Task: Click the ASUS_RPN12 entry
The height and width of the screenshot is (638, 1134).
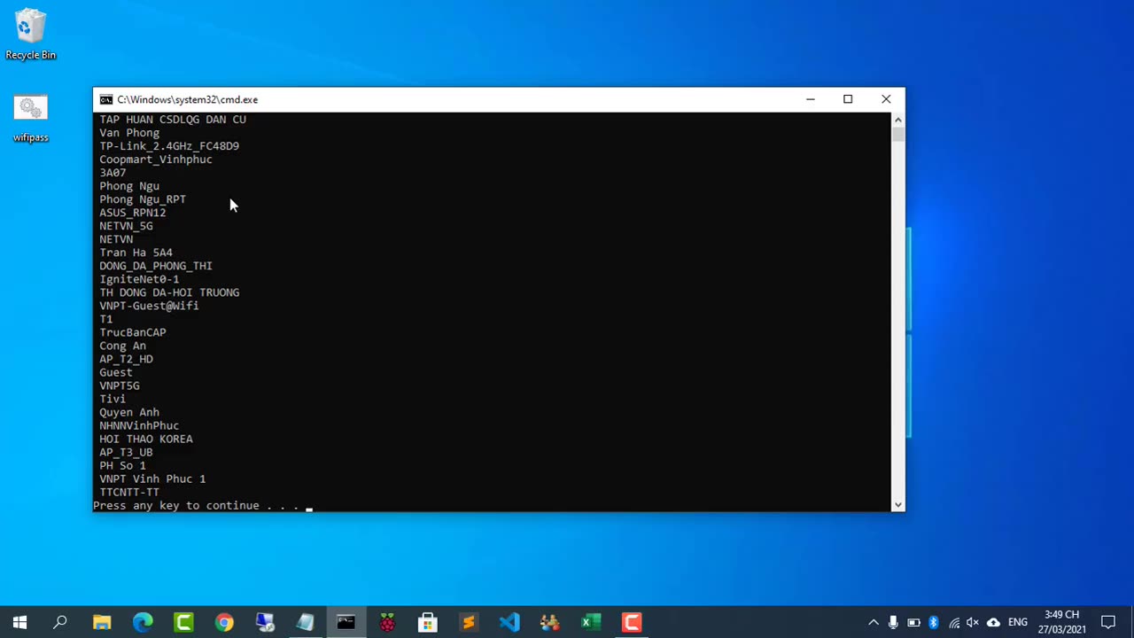Action: [133, 213]
